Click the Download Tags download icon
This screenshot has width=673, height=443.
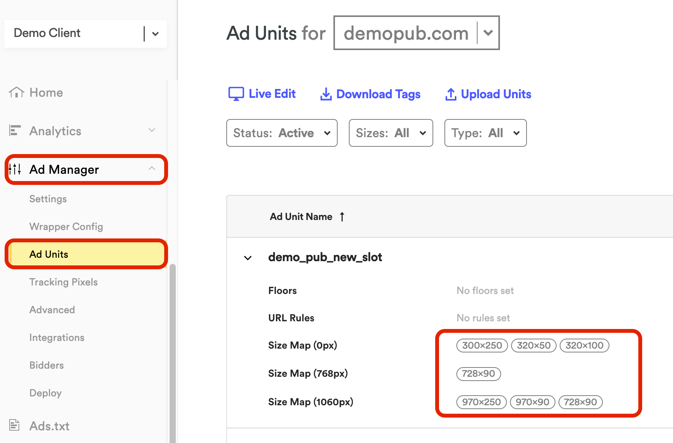point(326,94)
